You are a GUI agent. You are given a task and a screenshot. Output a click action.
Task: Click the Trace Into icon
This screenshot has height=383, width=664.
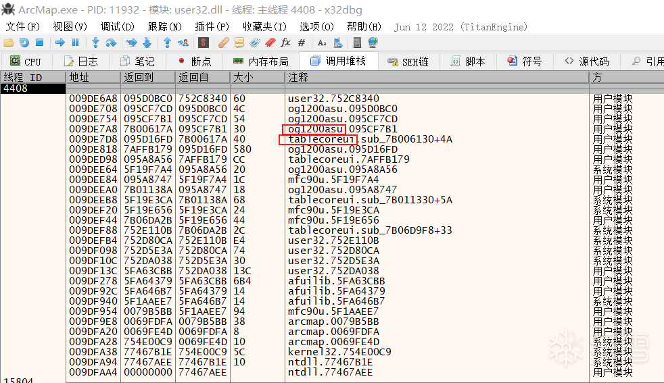(x=132, y=43)
